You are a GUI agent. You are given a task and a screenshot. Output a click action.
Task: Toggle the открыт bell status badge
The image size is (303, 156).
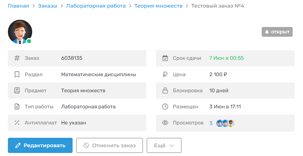(277, 32)
